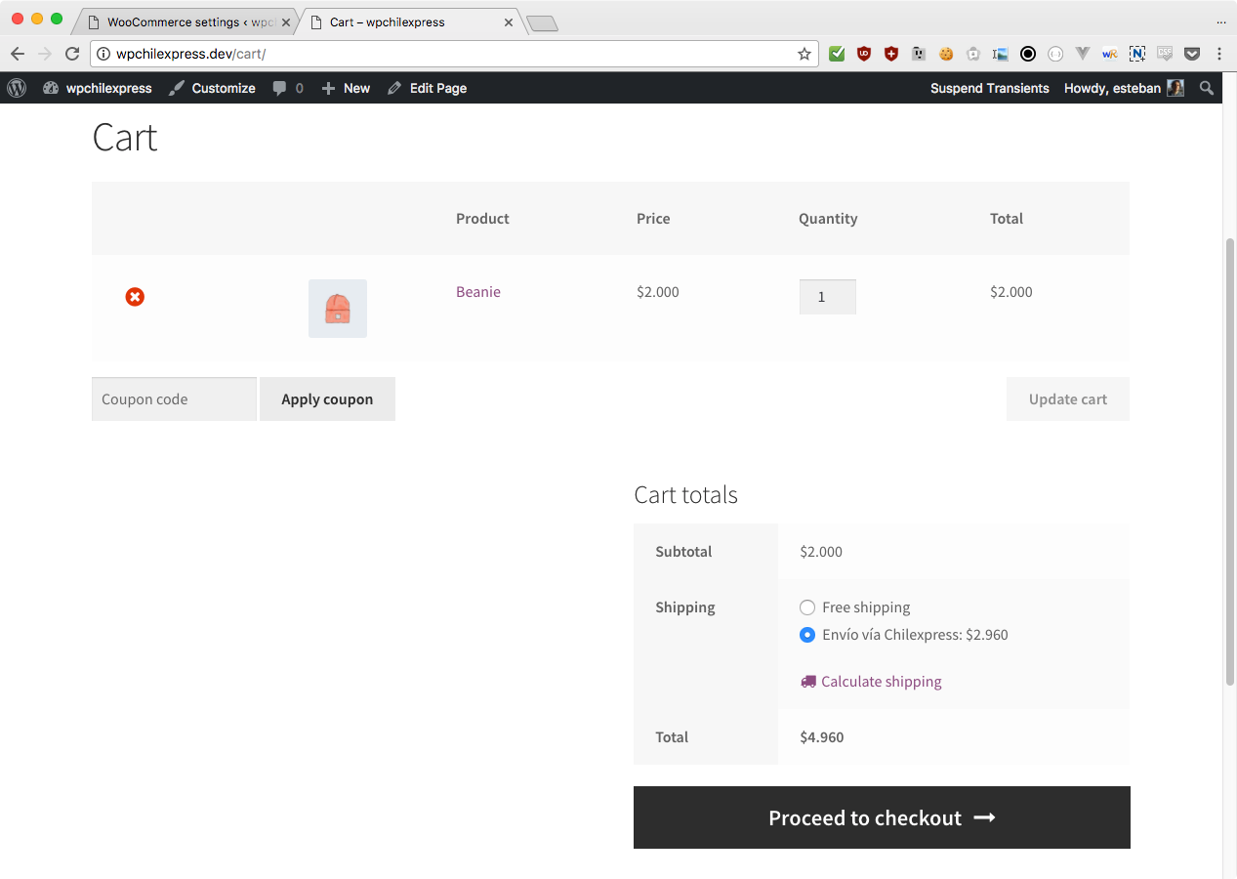
Task: Click the Beanie quantity field
Action: [x=828, y=297]
